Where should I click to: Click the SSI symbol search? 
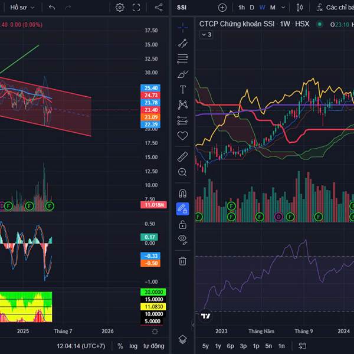182,8
